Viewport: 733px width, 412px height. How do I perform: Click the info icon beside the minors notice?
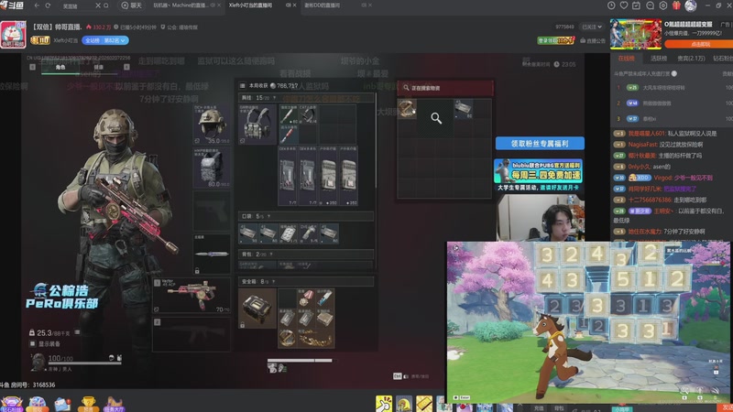point(673,74)
